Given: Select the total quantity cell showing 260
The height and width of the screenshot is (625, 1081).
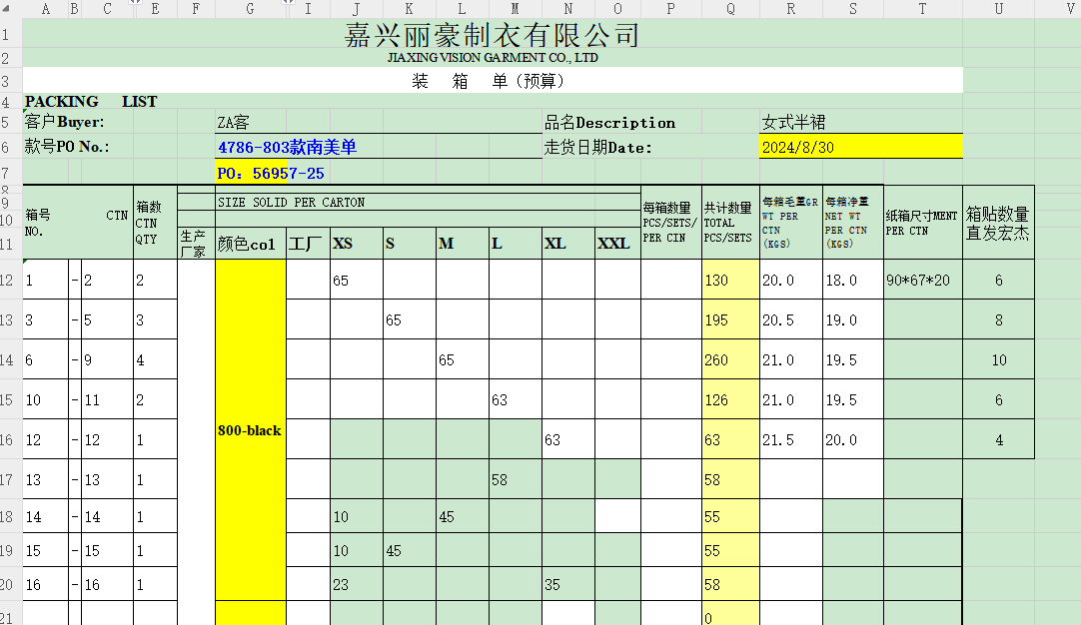Looking at the screenshot, I should pyautogui.click(x=729, y=360).
